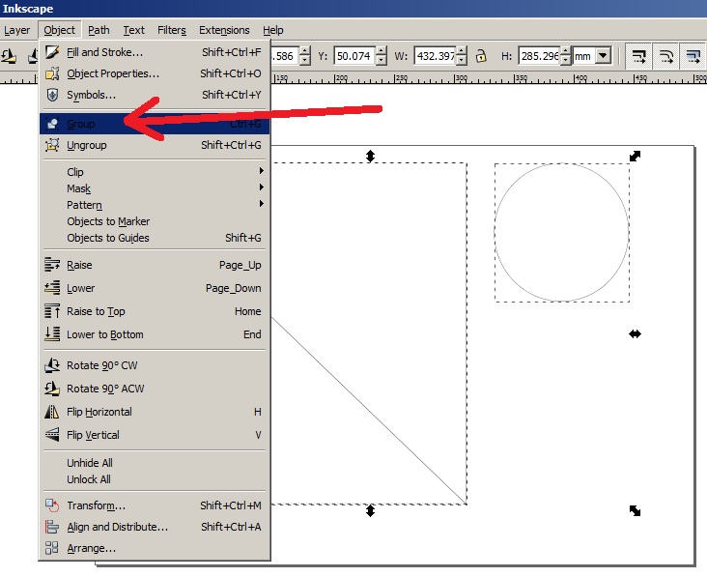Image resolution: width=707 pixels, height=577 pixels.
Task: Expand the Pattern submenu
Action: 155,205
